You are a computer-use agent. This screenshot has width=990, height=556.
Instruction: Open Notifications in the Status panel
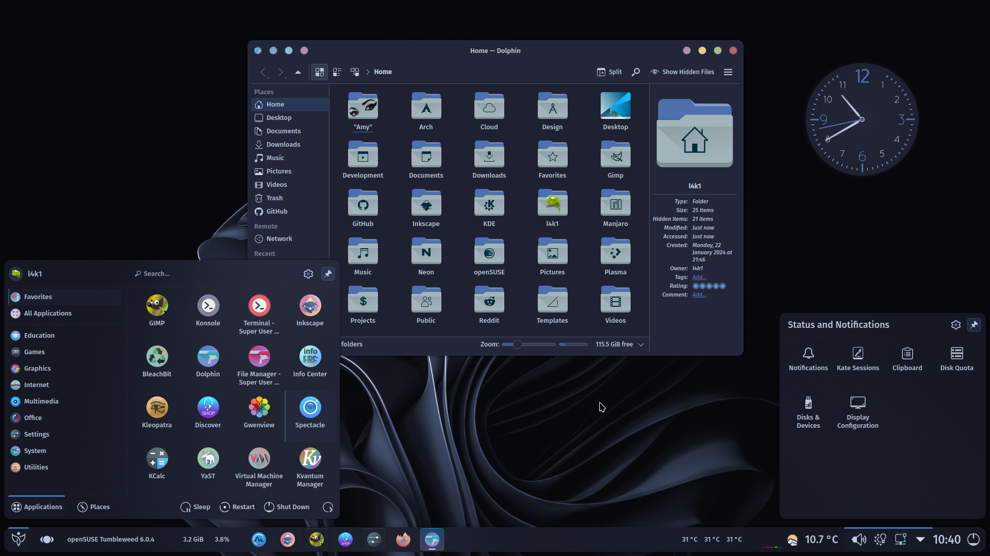pos(808,359)
